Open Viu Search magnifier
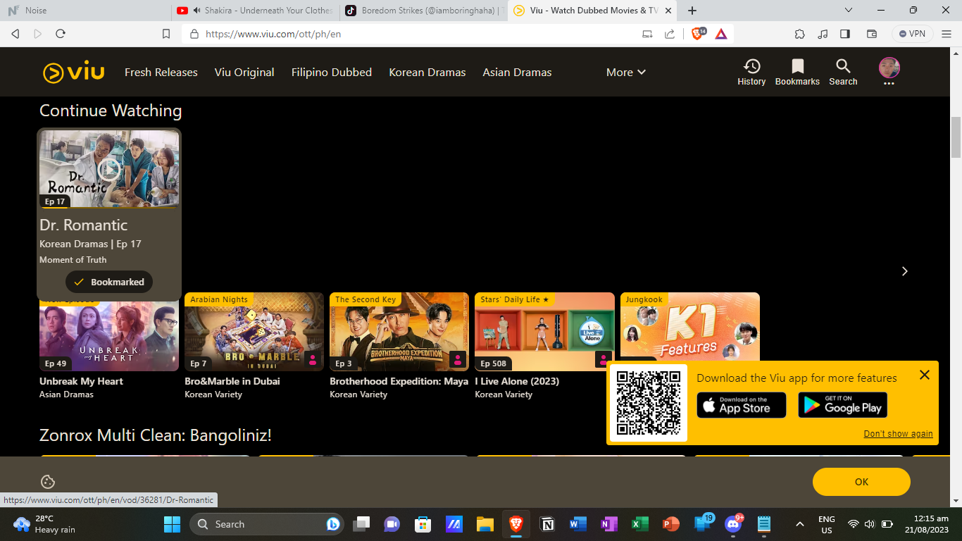962x541 pixels. [843, 72]
